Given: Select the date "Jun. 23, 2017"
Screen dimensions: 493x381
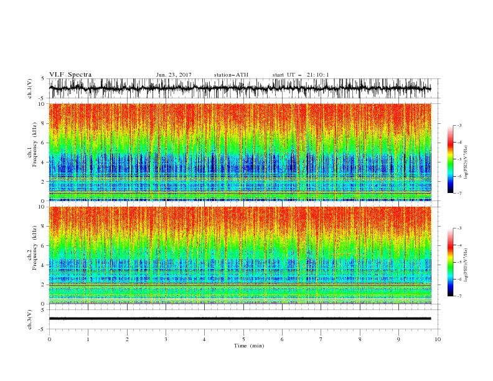Looking at the screenshot, I should click(174, 75).
